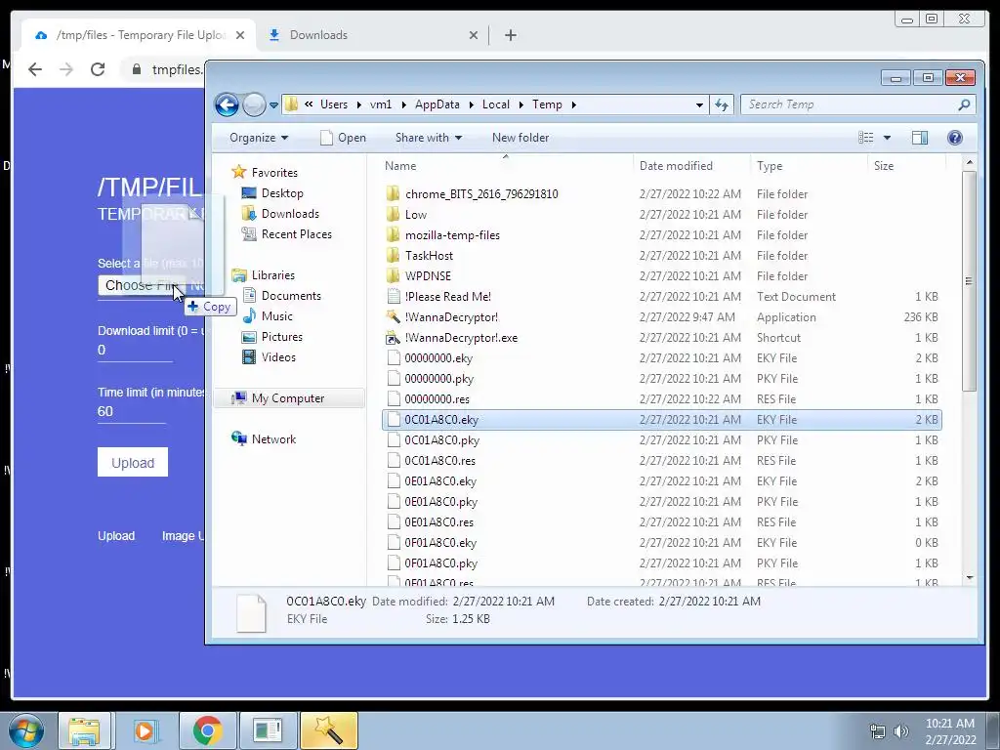Select the Low folder icon
Screen dimensions: 1000x750
pos(394,214)
